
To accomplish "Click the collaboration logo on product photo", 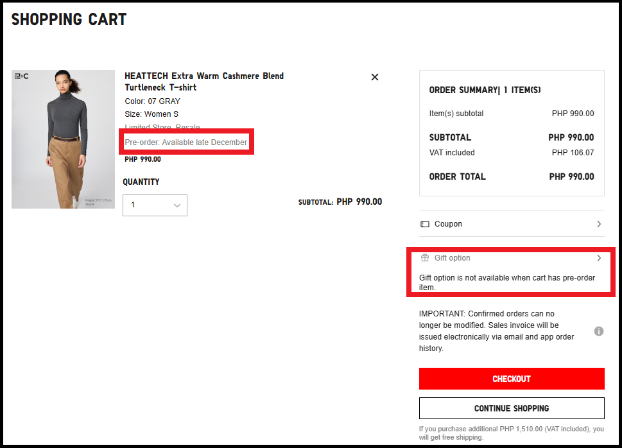I will 21,77.
